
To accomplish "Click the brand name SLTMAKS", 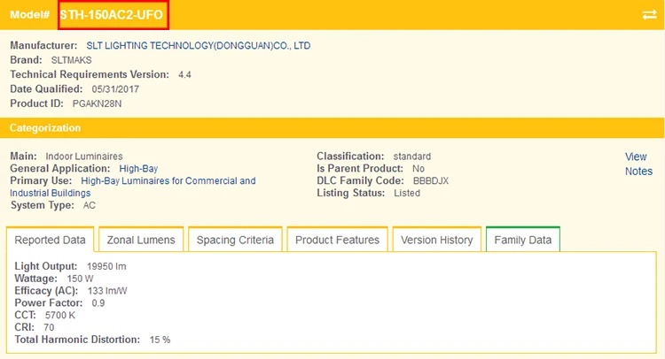I will pos(72,60).
